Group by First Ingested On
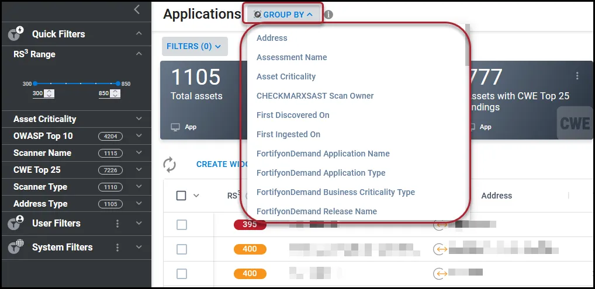Viewport: 595px width, 289px height. click(288, 134)
